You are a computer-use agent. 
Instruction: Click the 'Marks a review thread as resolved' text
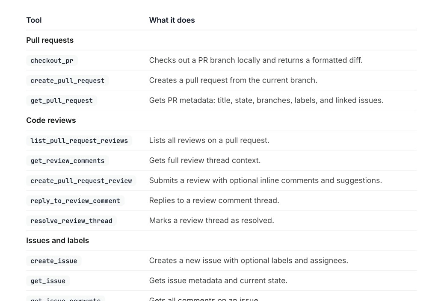(211, 221)
